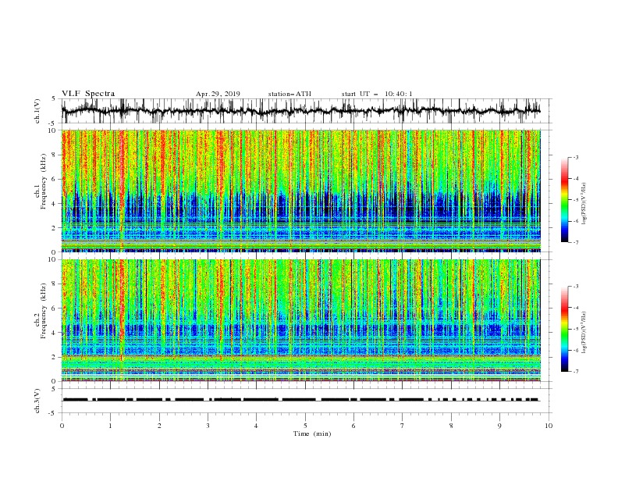618x478 pixels.
Task: Click the "-5" tick on ch.2 colorbar
Action: (x=576, y=329)
